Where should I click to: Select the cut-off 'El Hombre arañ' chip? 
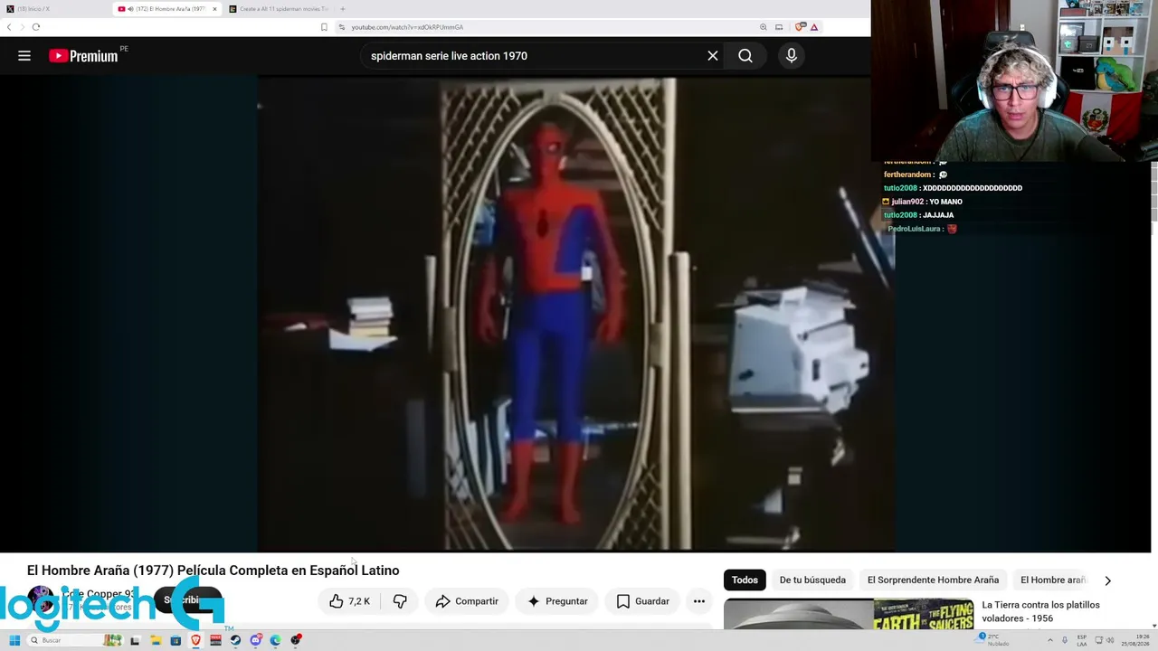1052,580
